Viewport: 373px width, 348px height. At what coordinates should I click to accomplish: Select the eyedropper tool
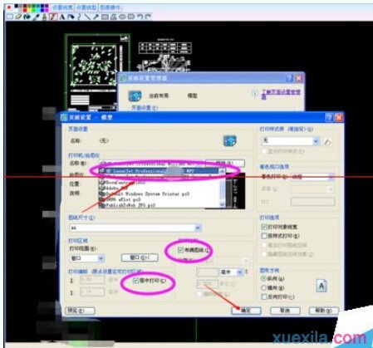point(36,17)
